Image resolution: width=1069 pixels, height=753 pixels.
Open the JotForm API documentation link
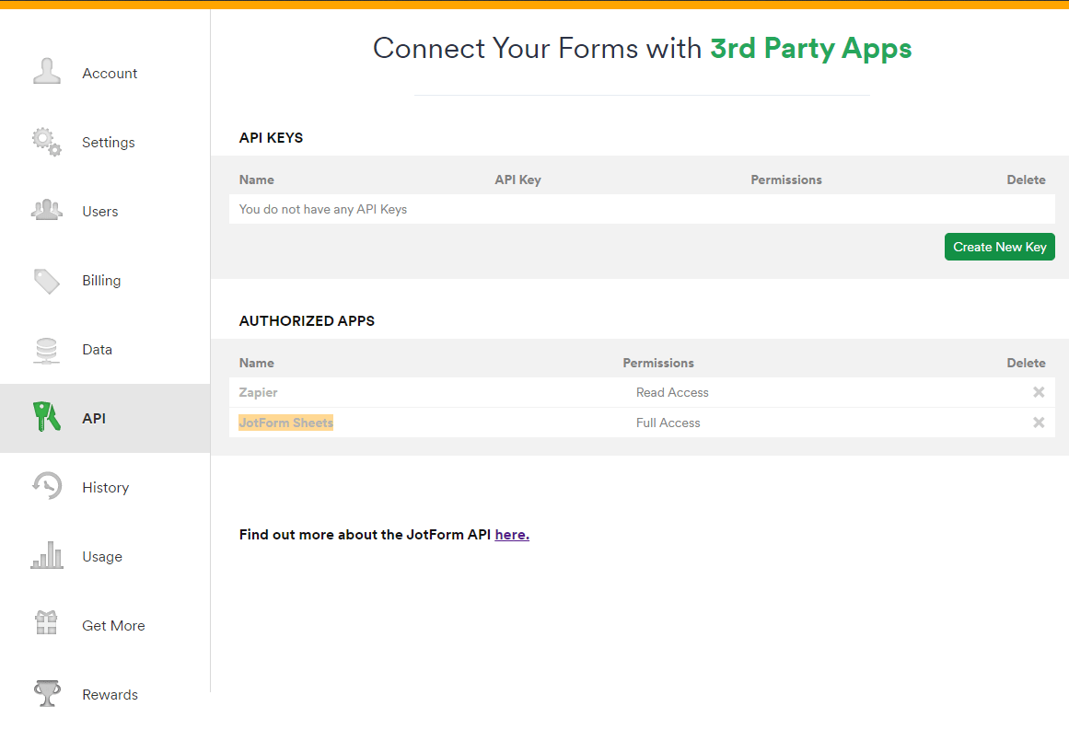pyautogui.click(x=512, y=534)
